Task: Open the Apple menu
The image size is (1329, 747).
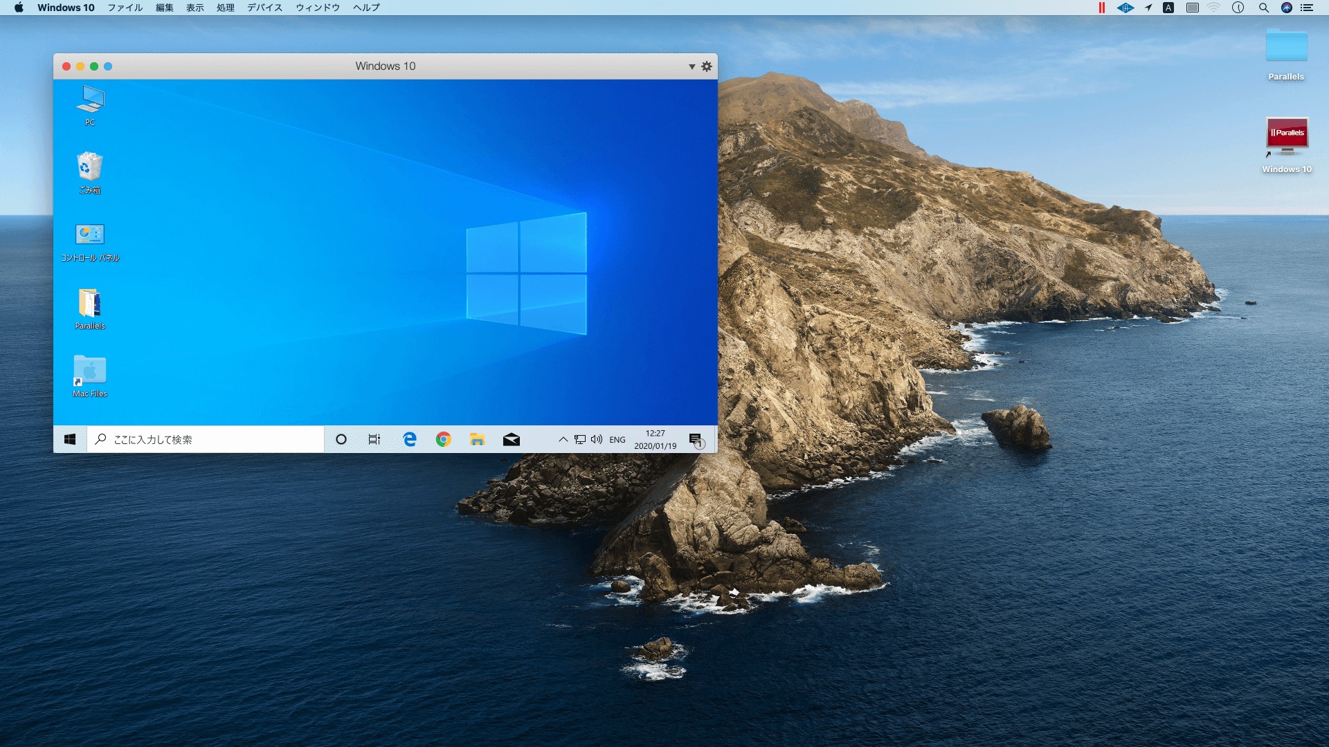Action: (19, 8)
